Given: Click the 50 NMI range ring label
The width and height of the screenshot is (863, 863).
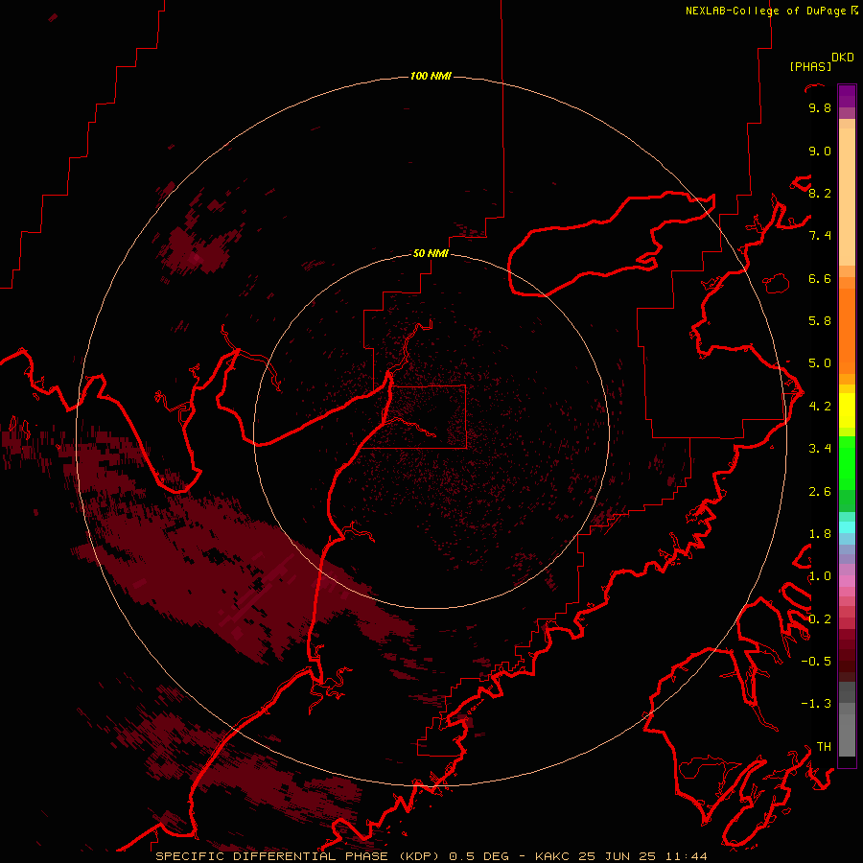Looking at the screenshot, I should pyautogui.click(x=431, y=253).
